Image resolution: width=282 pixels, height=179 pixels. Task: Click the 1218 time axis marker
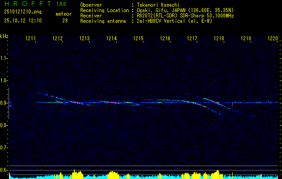click(219, 38)
